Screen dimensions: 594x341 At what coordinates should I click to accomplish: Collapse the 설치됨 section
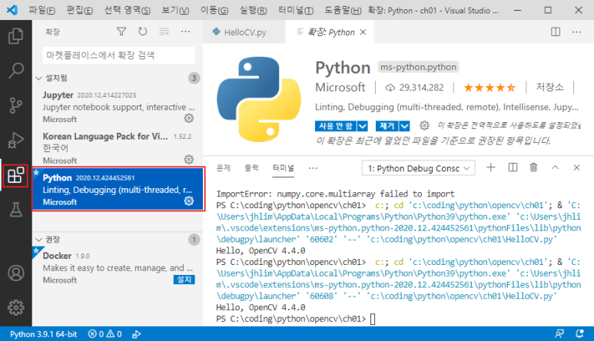point(38,78)
